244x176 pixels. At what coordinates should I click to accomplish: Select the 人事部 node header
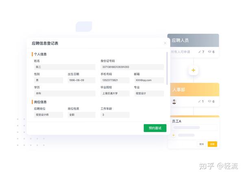195,90
